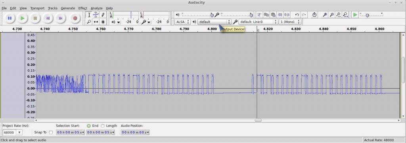This screenshot has height=143, width=406.
Task: Select the magnifier Zoom tool
Action: tap(89, 22)
